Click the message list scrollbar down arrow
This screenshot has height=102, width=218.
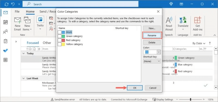point(216,88)
